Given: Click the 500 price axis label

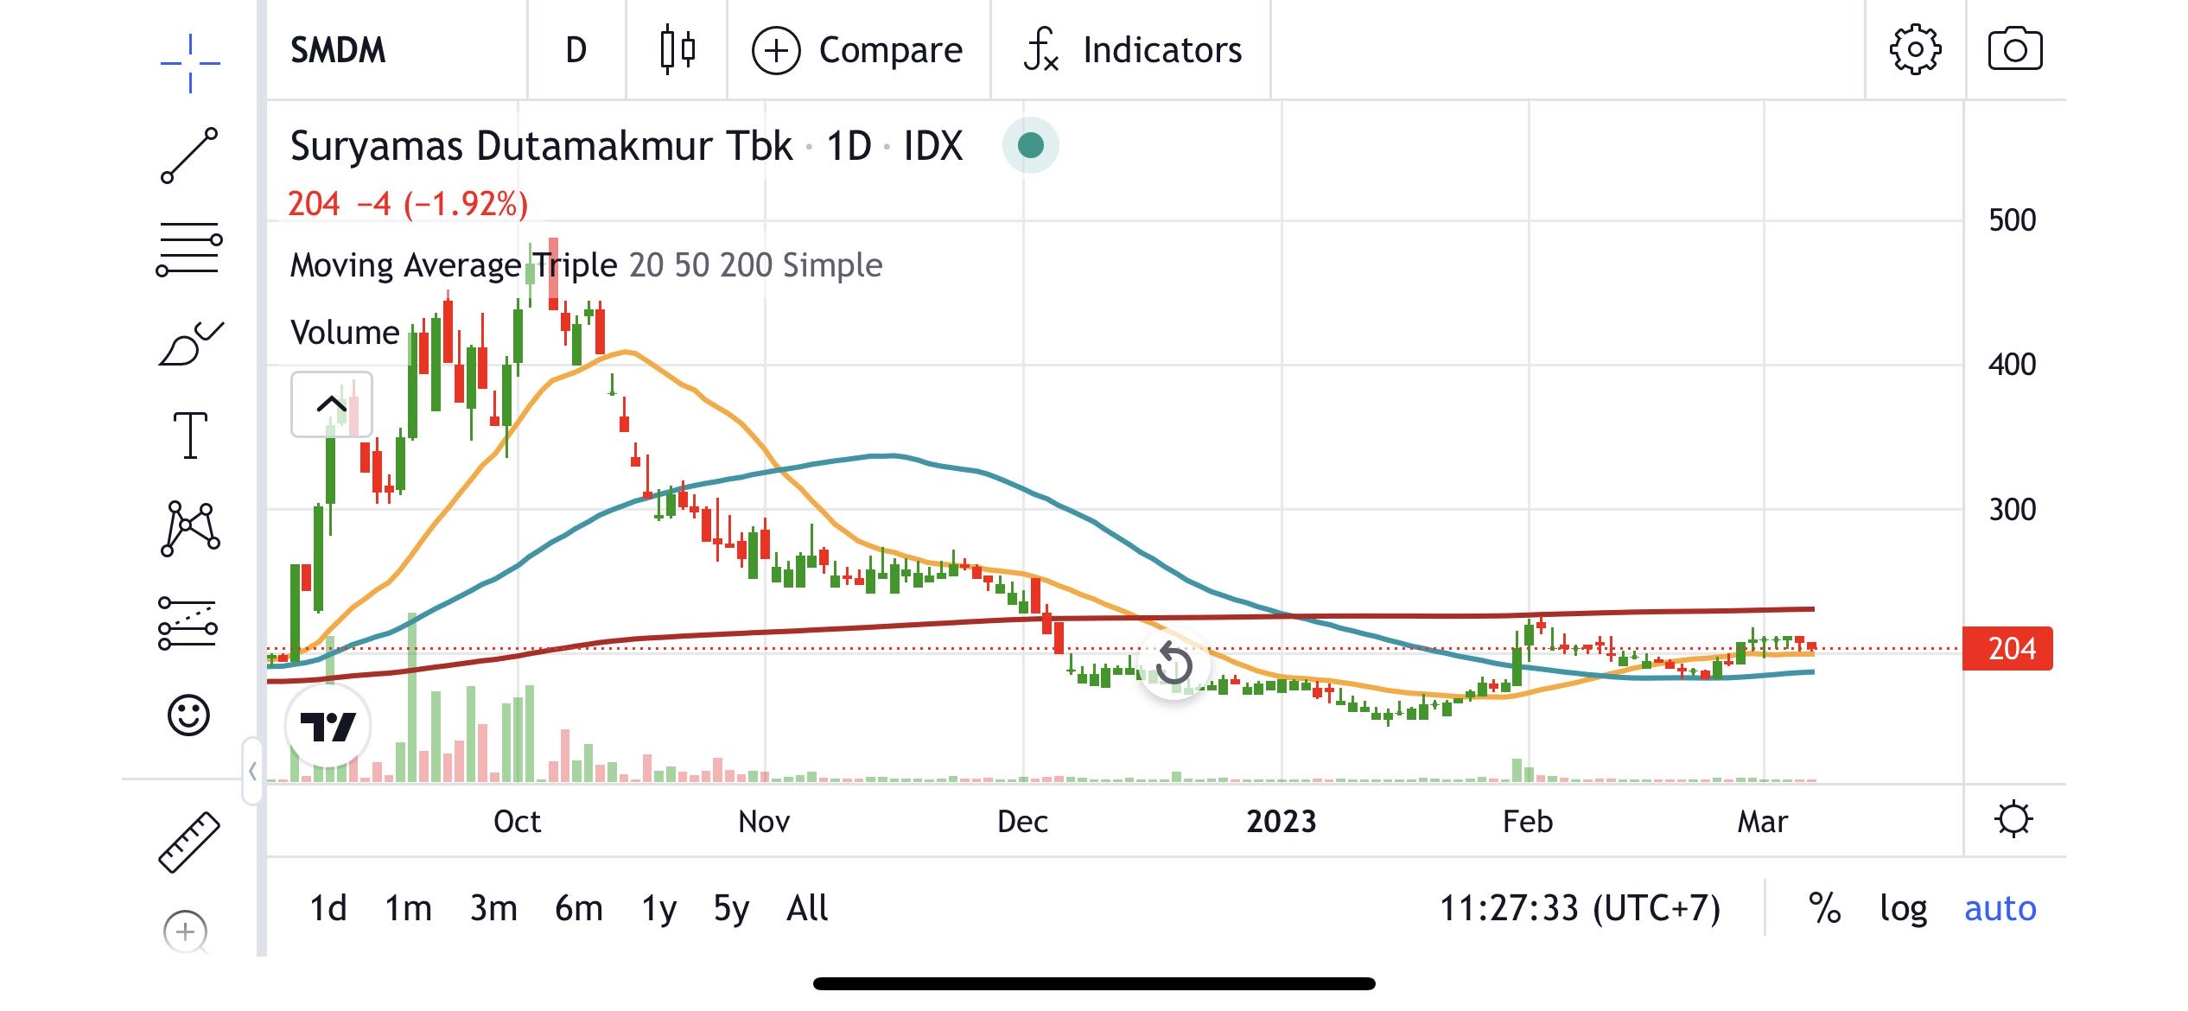Looking at the screenshot, I should click(2012, 219).
